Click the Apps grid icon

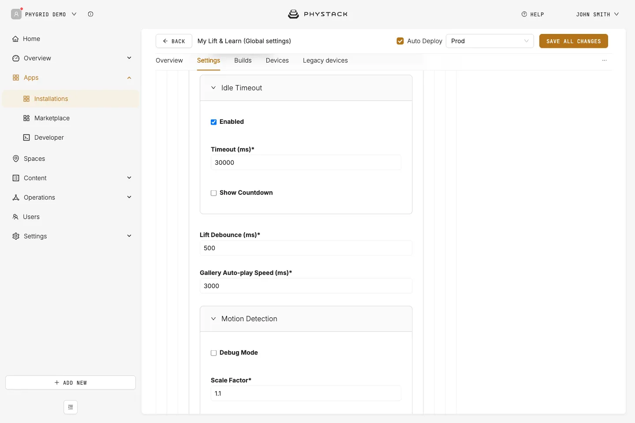point(16,78)
